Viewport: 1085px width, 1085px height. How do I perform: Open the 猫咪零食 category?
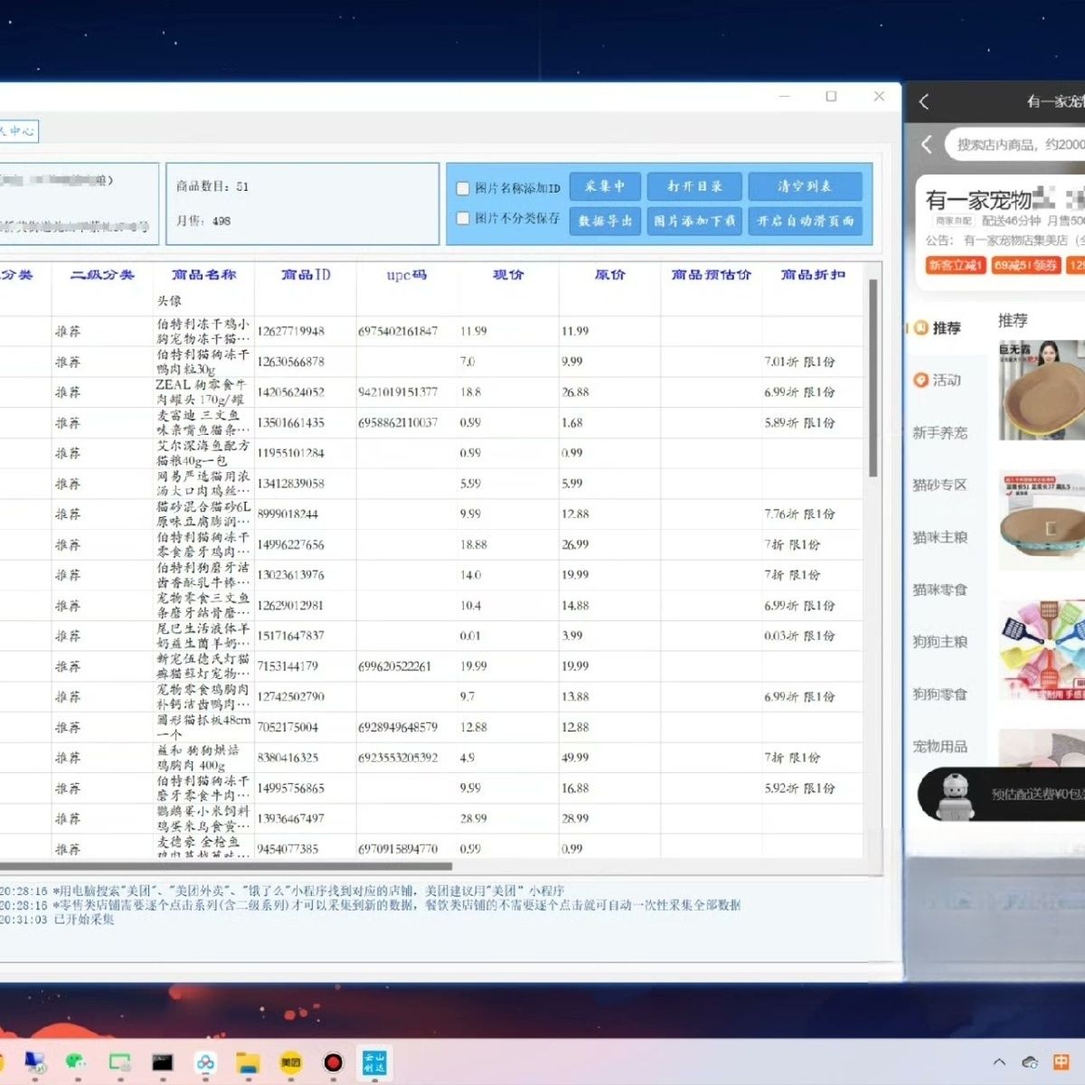(x=940, y=590)
